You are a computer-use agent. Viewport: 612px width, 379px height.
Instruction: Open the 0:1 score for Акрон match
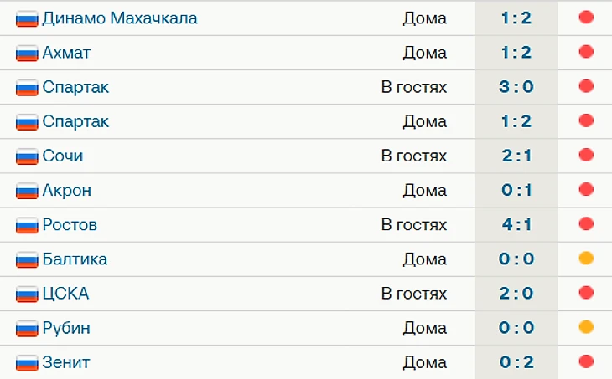pyautogui.click(x=516, y=190)
